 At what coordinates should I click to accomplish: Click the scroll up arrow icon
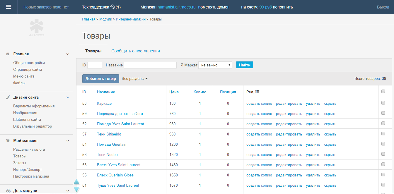coord(76,182)
